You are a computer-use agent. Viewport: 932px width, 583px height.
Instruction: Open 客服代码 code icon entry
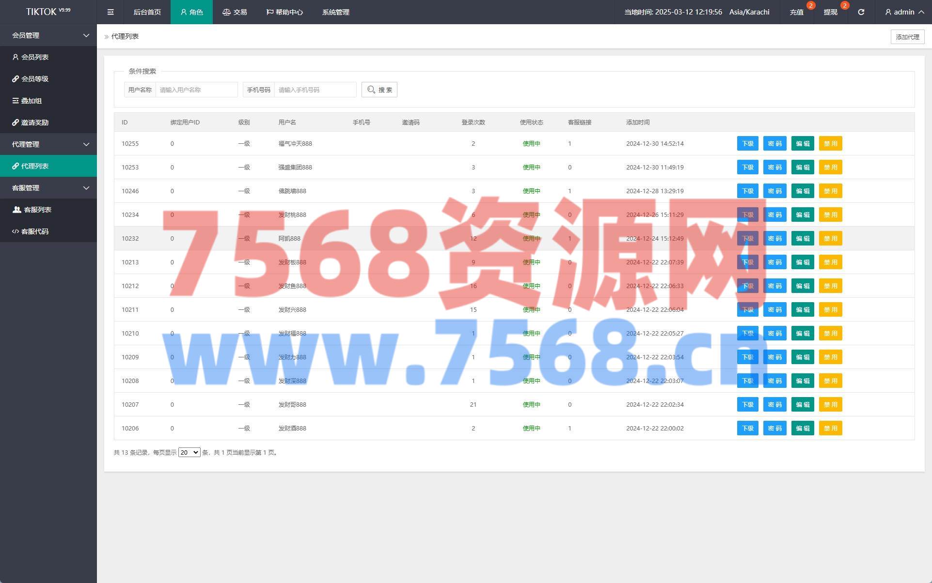click(34, 231)
